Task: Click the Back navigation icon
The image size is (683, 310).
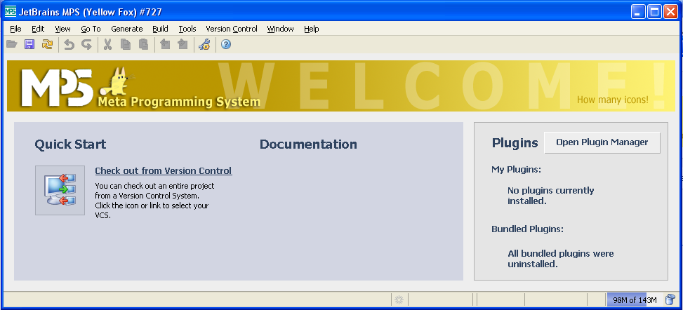Action: 165,44
